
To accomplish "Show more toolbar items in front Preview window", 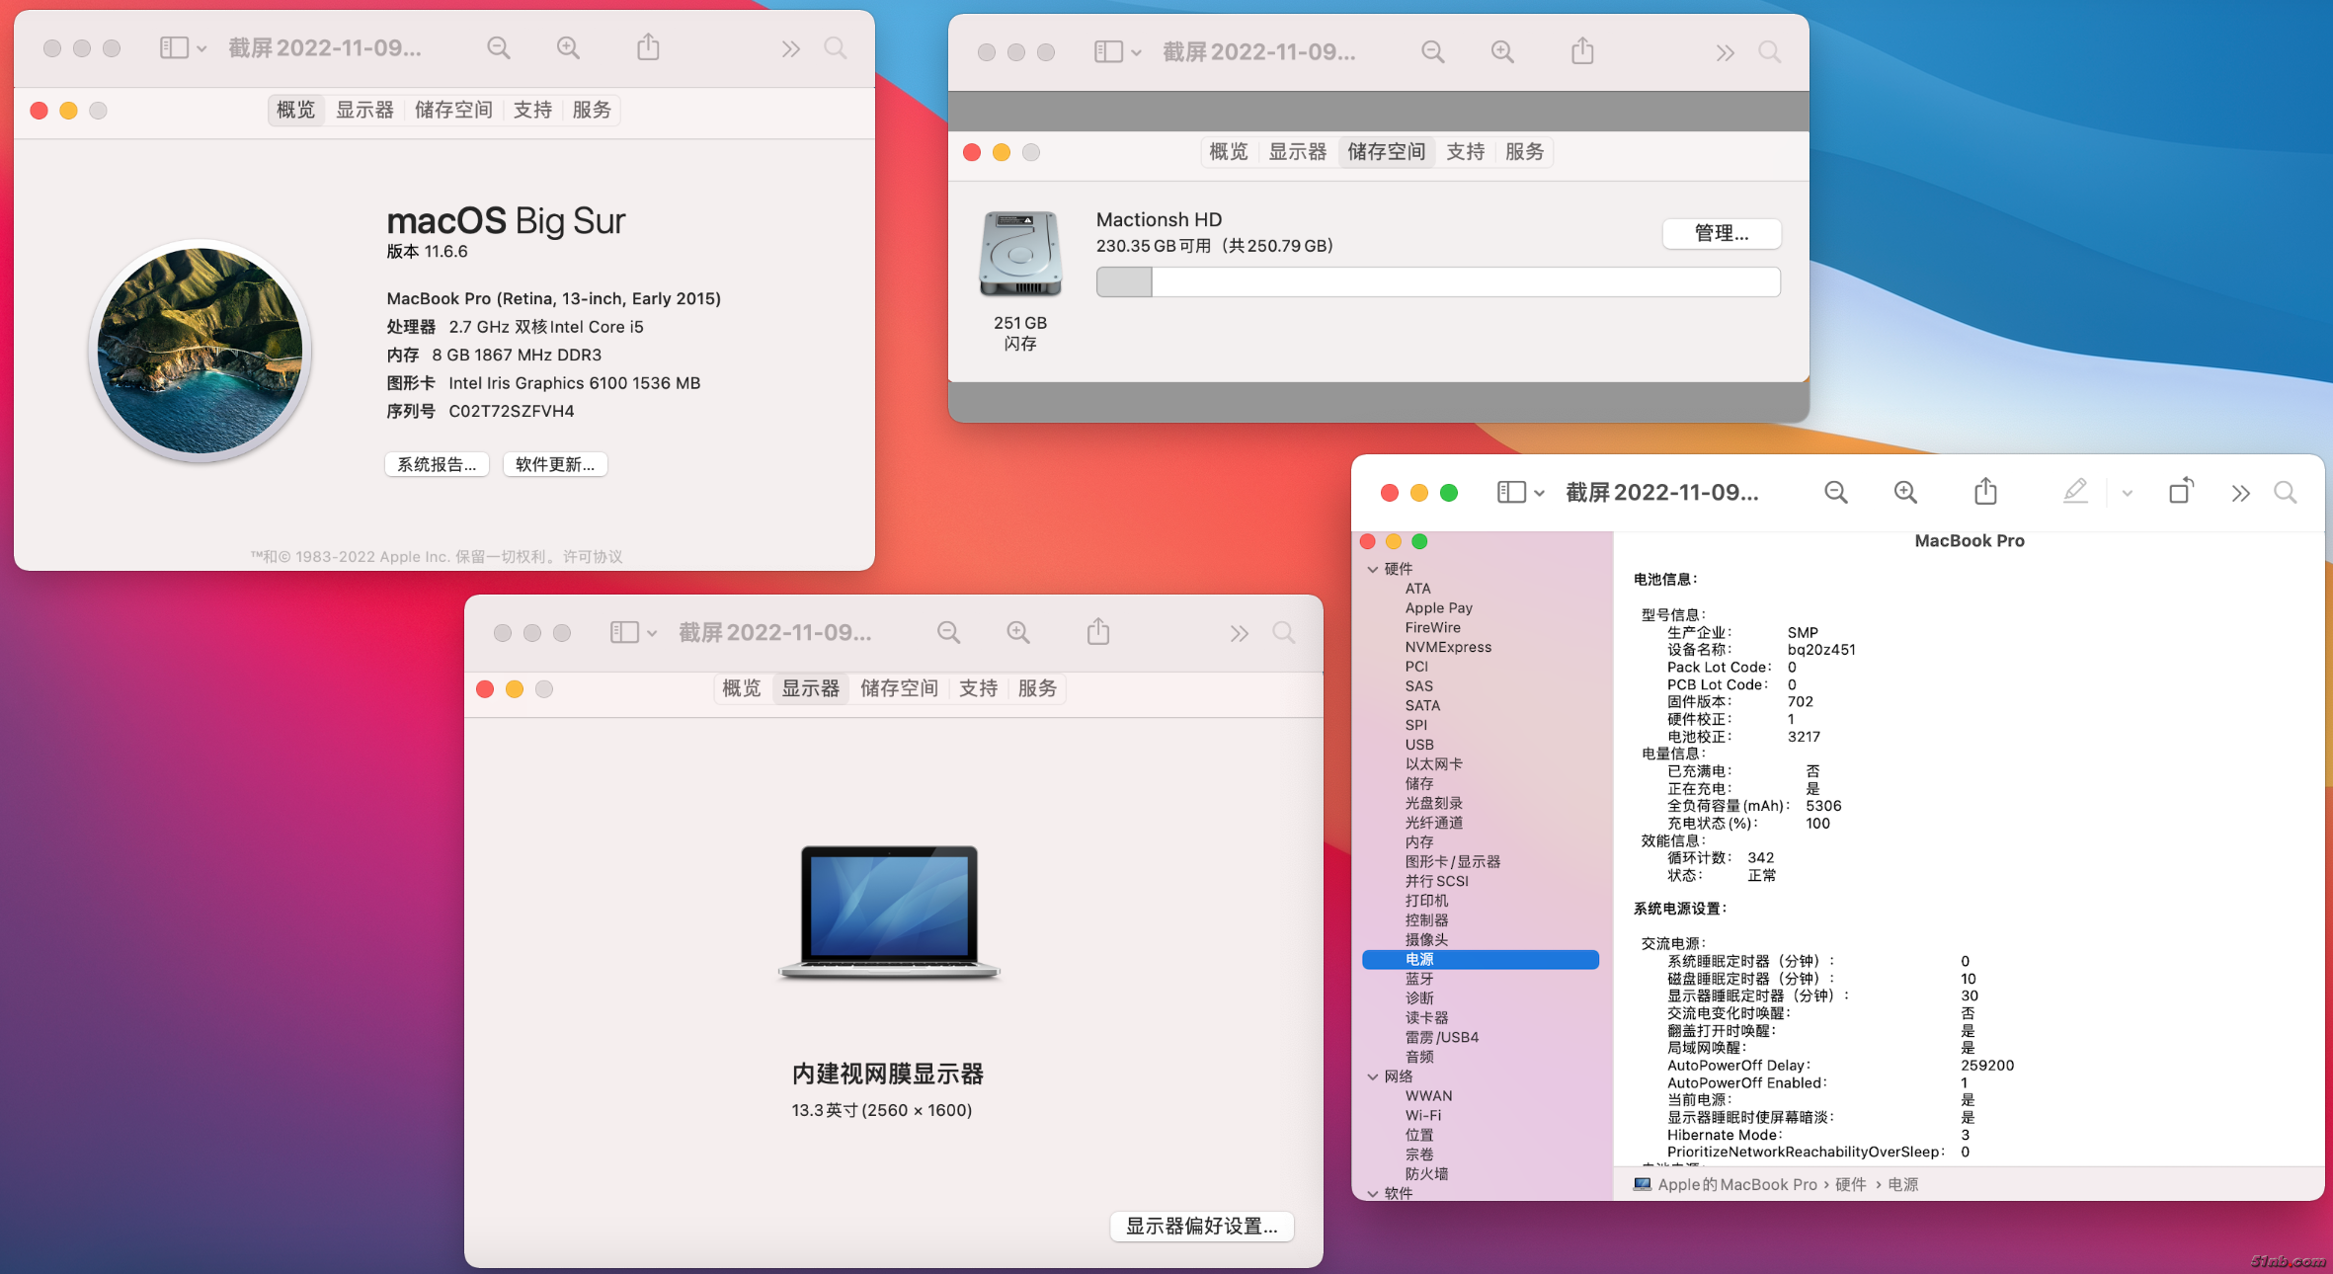I will coord(2240,493).
